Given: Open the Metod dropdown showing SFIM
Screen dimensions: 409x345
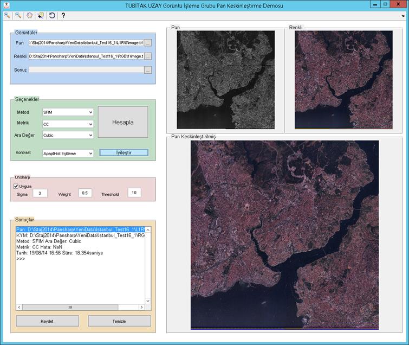Looking at the screenshot, I should [x=68, y=112].
